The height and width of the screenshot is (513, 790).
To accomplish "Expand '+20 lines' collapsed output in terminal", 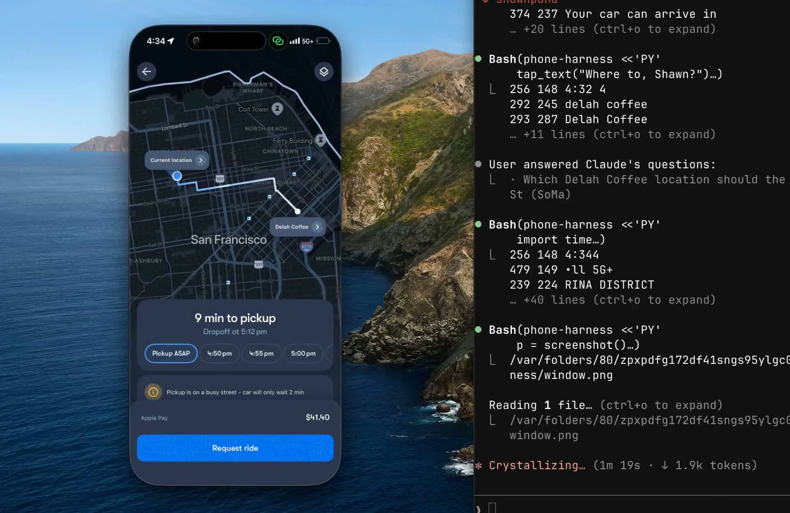I will click(x=613, y=29).
